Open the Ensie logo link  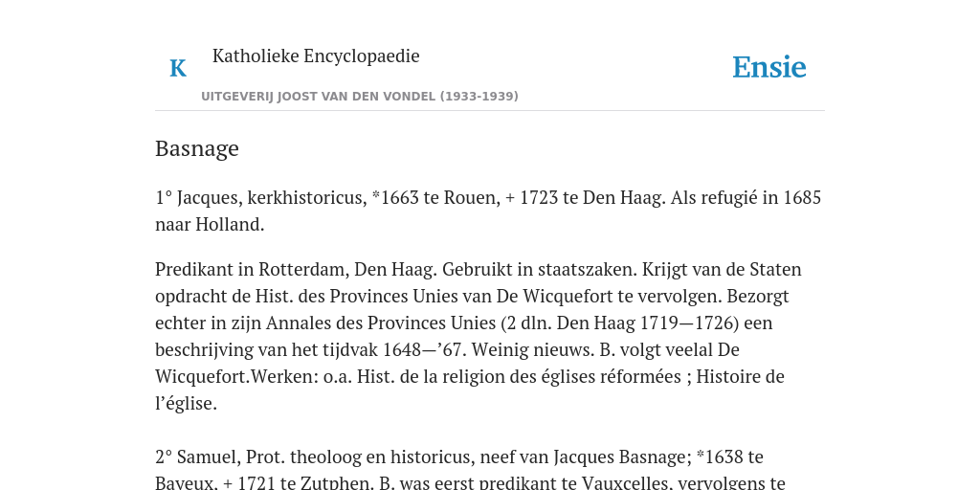tap(769, 67)
